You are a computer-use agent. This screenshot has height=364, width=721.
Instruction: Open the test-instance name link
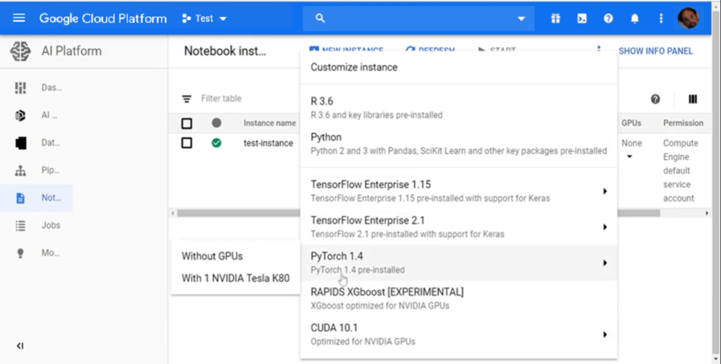(x=268, y=143)
